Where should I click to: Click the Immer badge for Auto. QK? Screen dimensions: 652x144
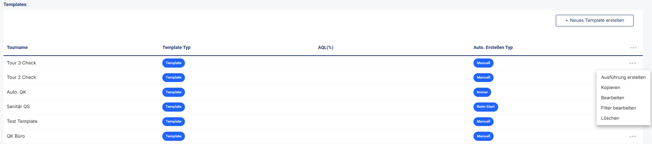pos(482,92)
